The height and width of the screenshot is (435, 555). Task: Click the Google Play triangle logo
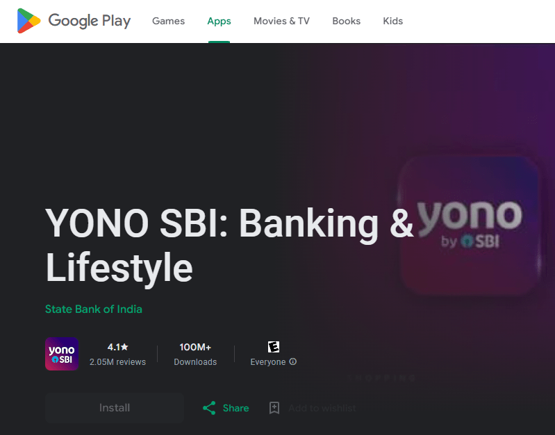(28, 21)
